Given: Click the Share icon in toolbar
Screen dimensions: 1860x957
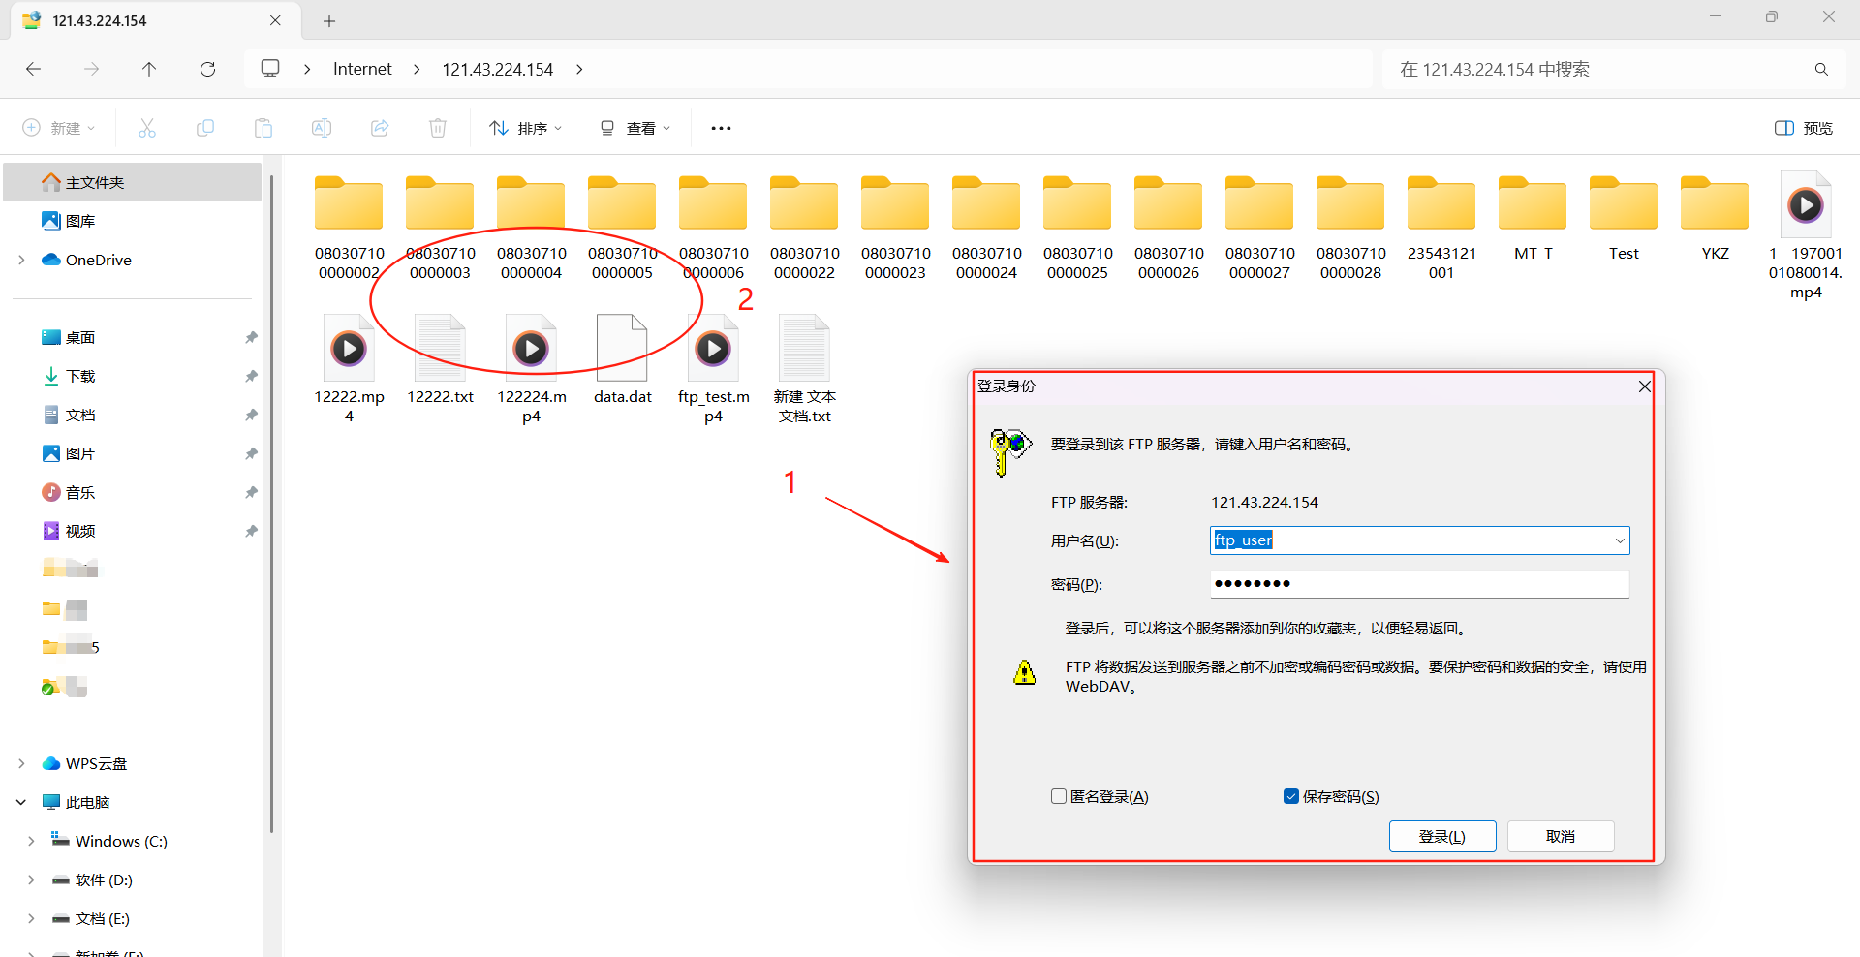Looking at the screenshot, I should pos(380,128).
